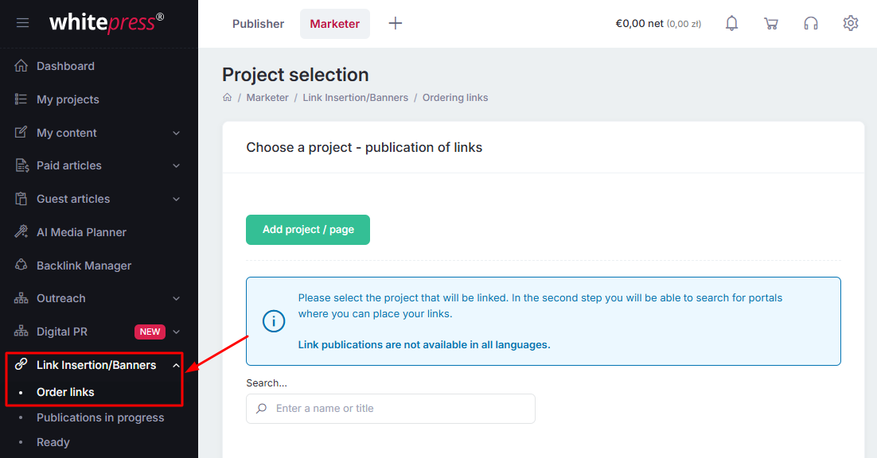
Task: Click the Dashboard house icon
Action: coord(21,65)
